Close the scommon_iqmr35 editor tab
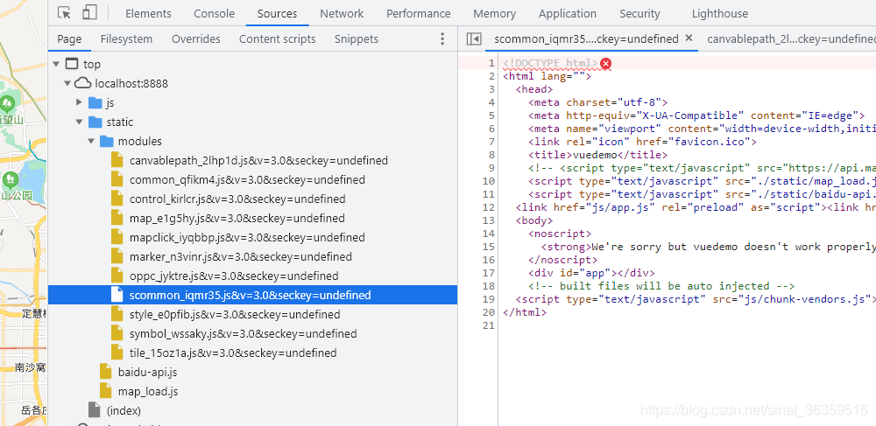876x426 pixels. (x=689, y=38)
